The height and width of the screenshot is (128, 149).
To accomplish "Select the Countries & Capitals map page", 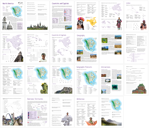I will click(x=62, y=48).
